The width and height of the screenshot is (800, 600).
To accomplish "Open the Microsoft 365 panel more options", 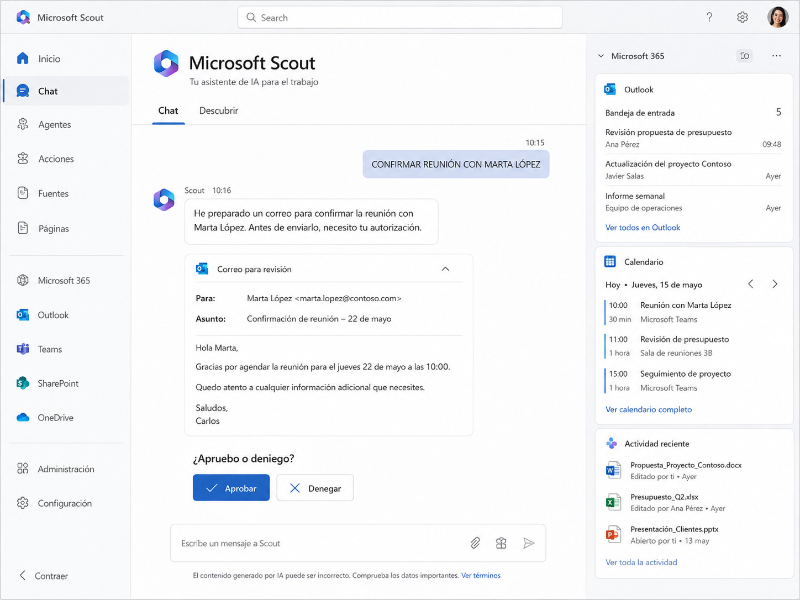I will [776, 56].
